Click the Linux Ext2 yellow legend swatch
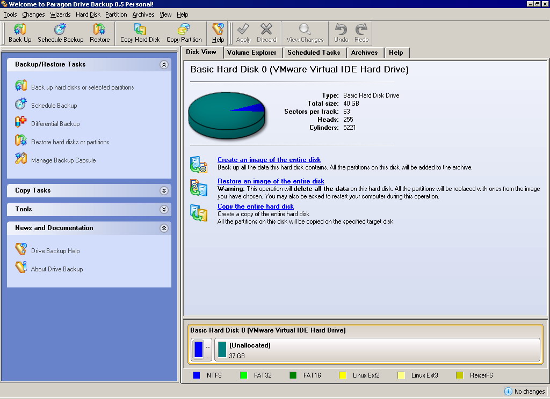The height and width of the screenshot is (399, 550). pos(343,375)
